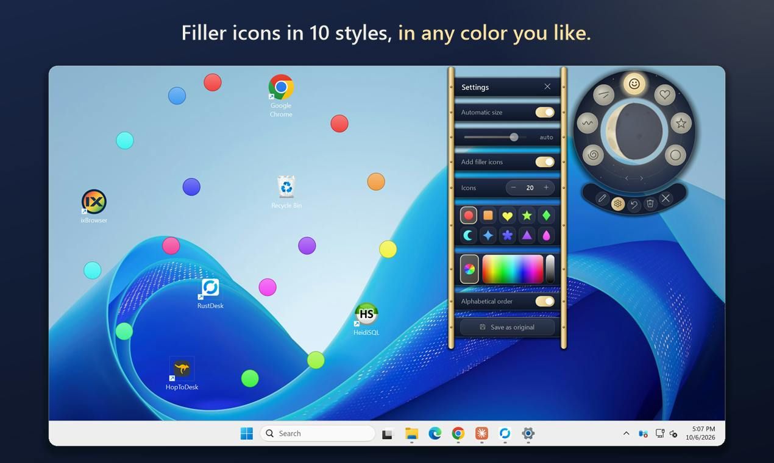
Task: Choose the pink droplet filler icon style
Action: click(546, 235)
